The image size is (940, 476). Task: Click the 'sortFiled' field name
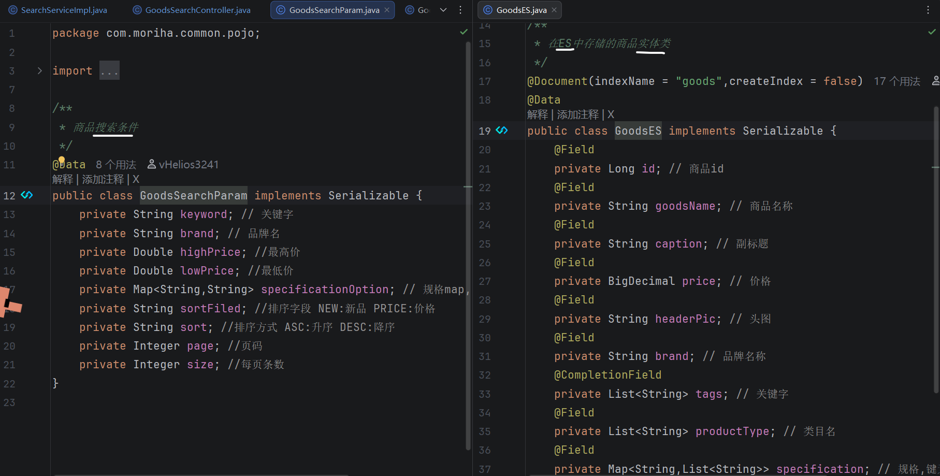(x=210, y=309)
